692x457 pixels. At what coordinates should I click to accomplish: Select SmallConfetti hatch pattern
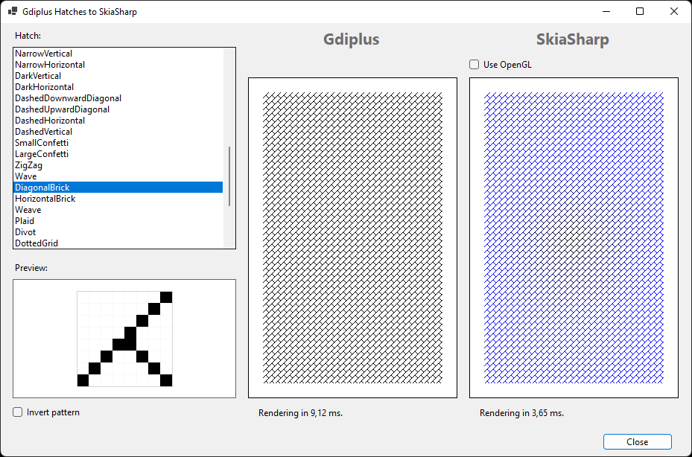118,143
